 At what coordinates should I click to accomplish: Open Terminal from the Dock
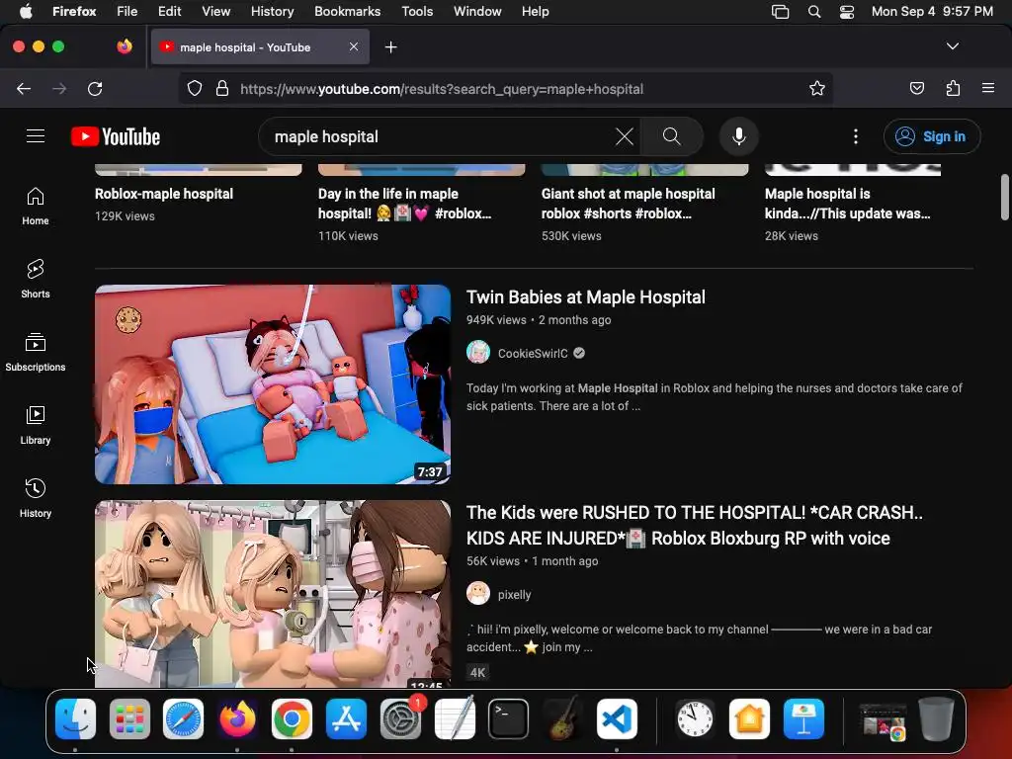(508, 718)
